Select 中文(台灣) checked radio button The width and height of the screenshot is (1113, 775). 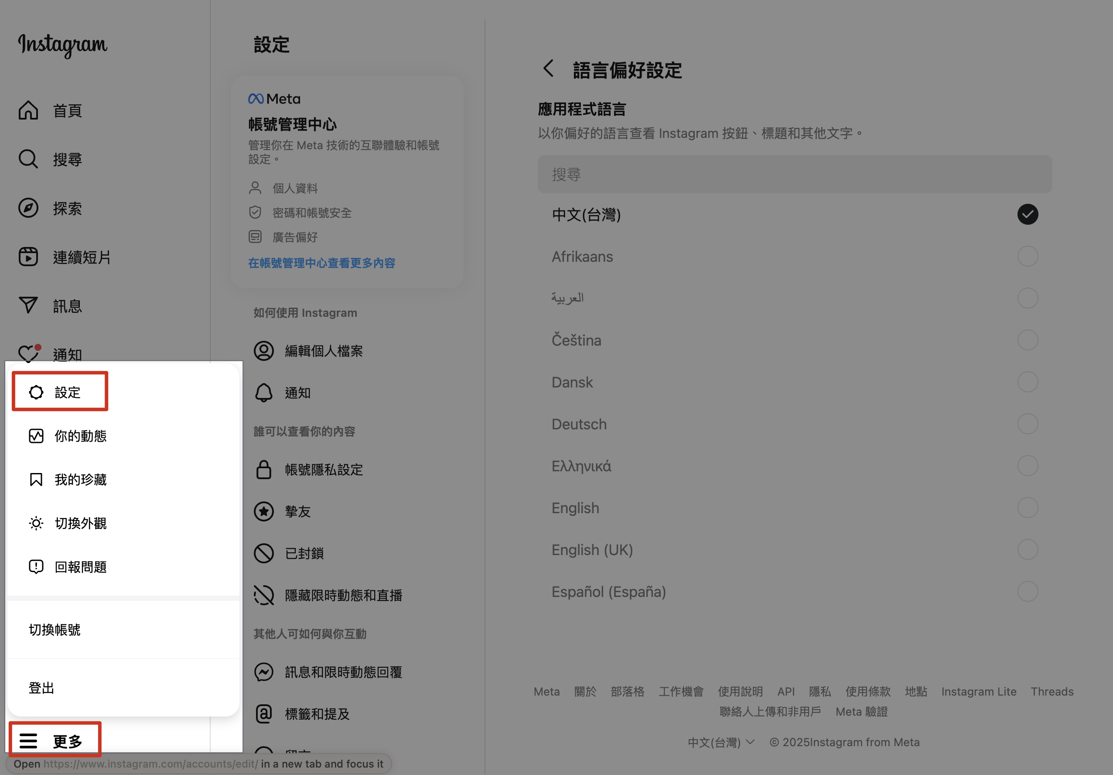(x=1027, y=214)
